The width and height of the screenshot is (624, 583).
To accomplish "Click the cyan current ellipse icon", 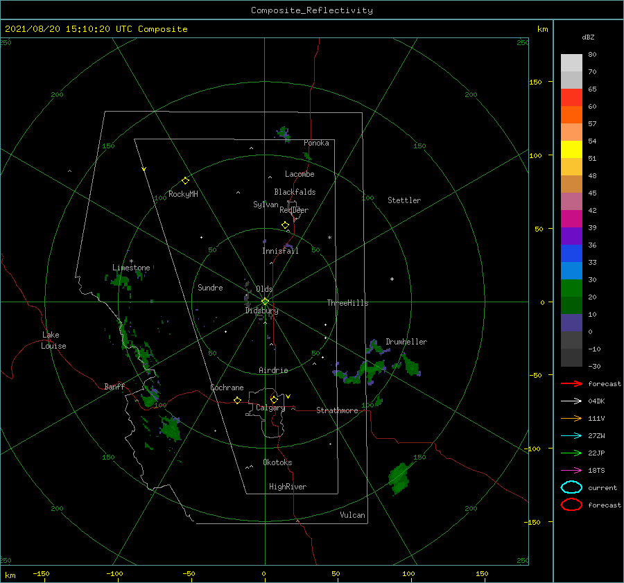I will point(571,487).
